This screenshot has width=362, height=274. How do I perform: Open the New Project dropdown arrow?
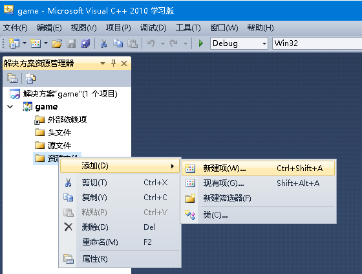(25, 43)
